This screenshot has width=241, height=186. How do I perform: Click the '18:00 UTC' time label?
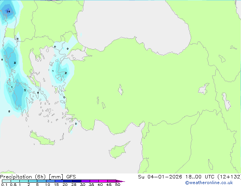point(200,177)
